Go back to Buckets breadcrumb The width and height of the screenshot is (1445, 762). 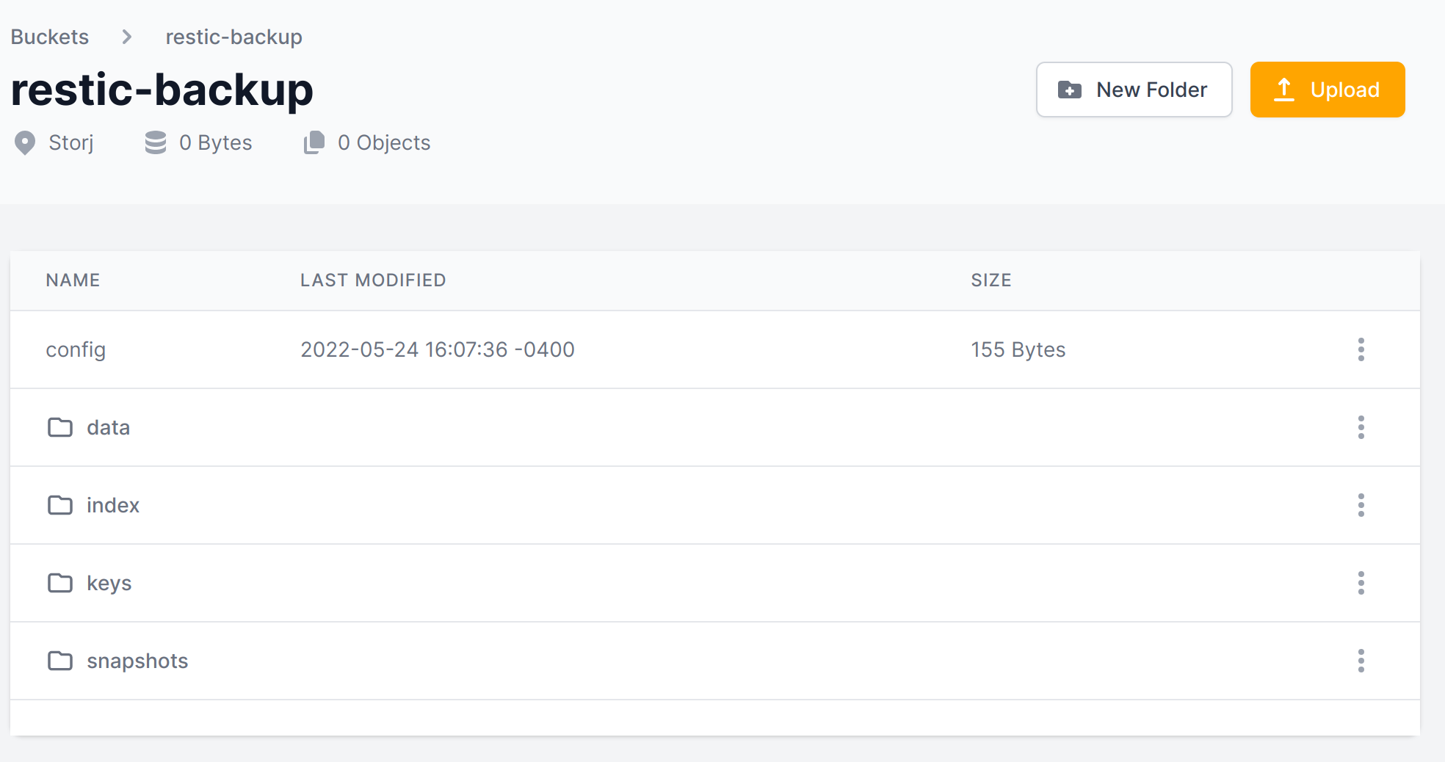tap(50, 37)
